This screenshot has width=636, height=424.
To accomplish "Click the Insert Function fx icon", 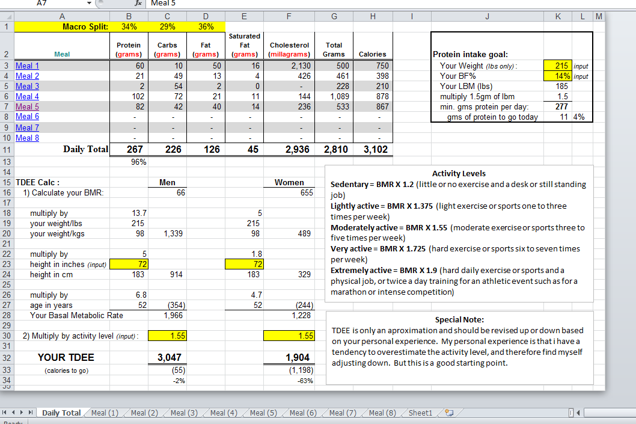I will [x=136, y=3].
